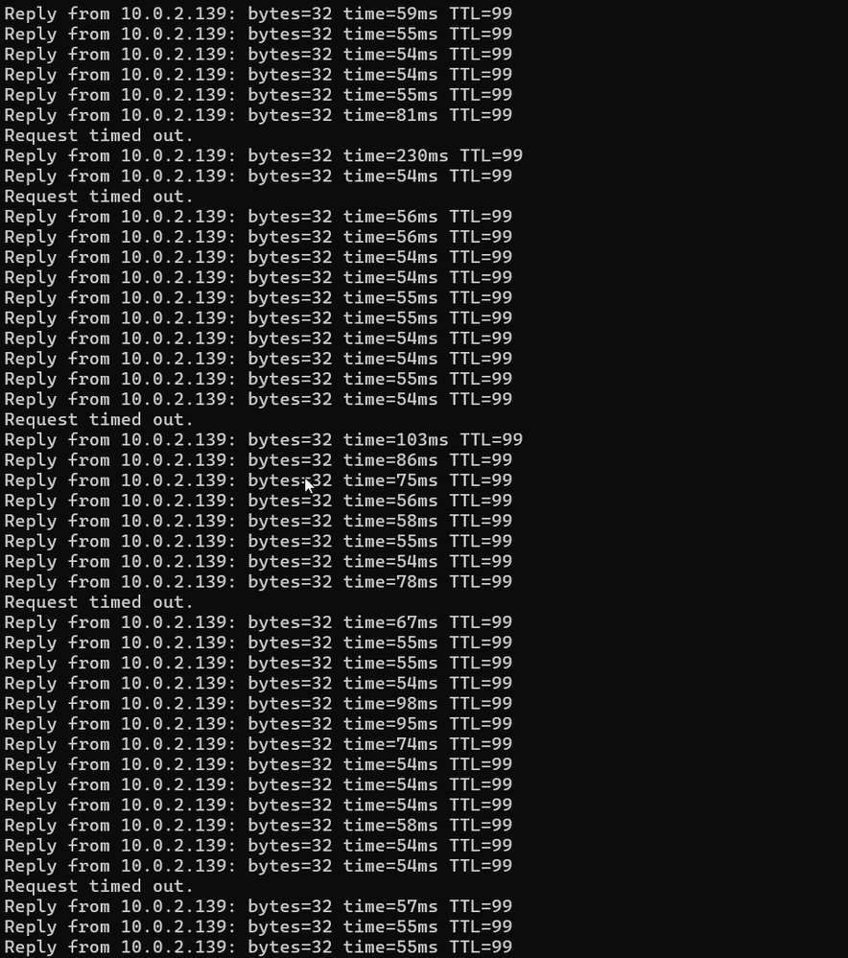Select the time=86ms reply line
Screen dimensions: 848x958
[258, 460]
